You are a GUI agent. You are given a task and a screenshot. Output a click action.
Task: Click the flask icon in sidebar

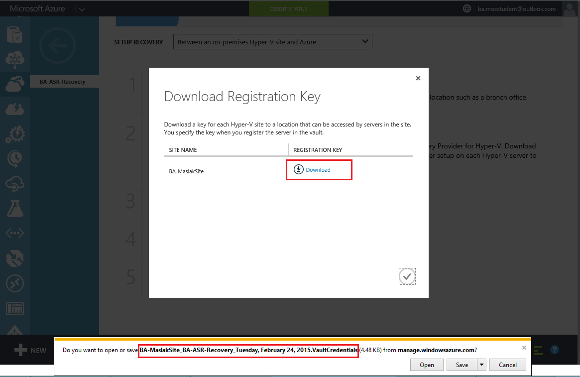tap(15, 208)
